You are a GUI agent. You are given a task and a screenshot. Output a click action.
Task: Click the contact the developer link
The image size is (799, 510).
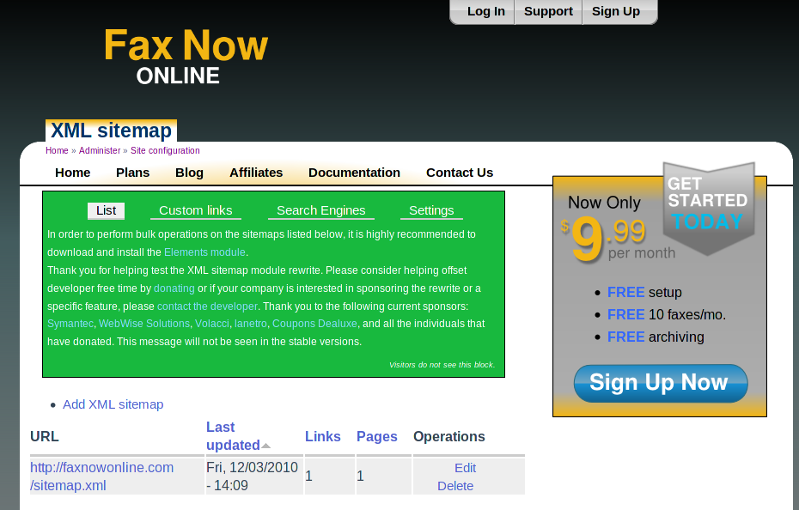click(207, 307)
